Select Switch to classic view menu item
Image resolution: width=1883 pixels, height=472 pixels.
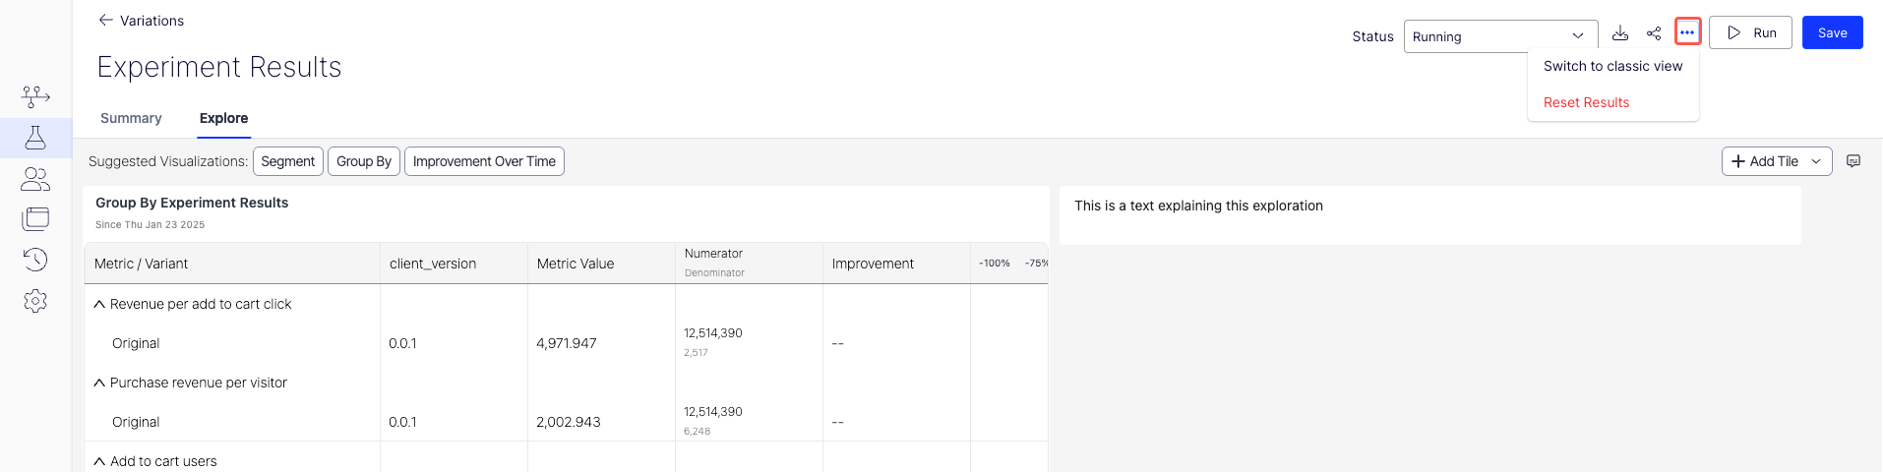(x=1612, y=66)
